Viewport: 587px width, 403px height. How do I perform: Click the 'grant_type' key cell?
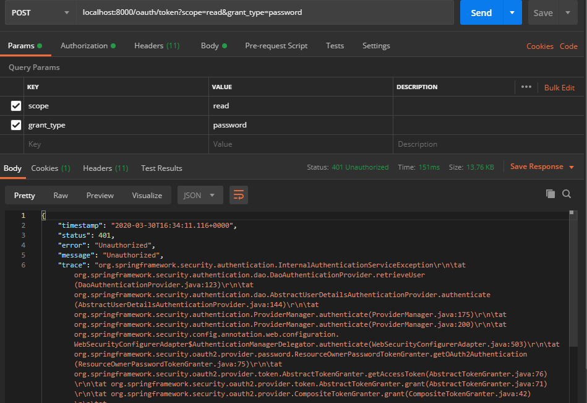116,125
